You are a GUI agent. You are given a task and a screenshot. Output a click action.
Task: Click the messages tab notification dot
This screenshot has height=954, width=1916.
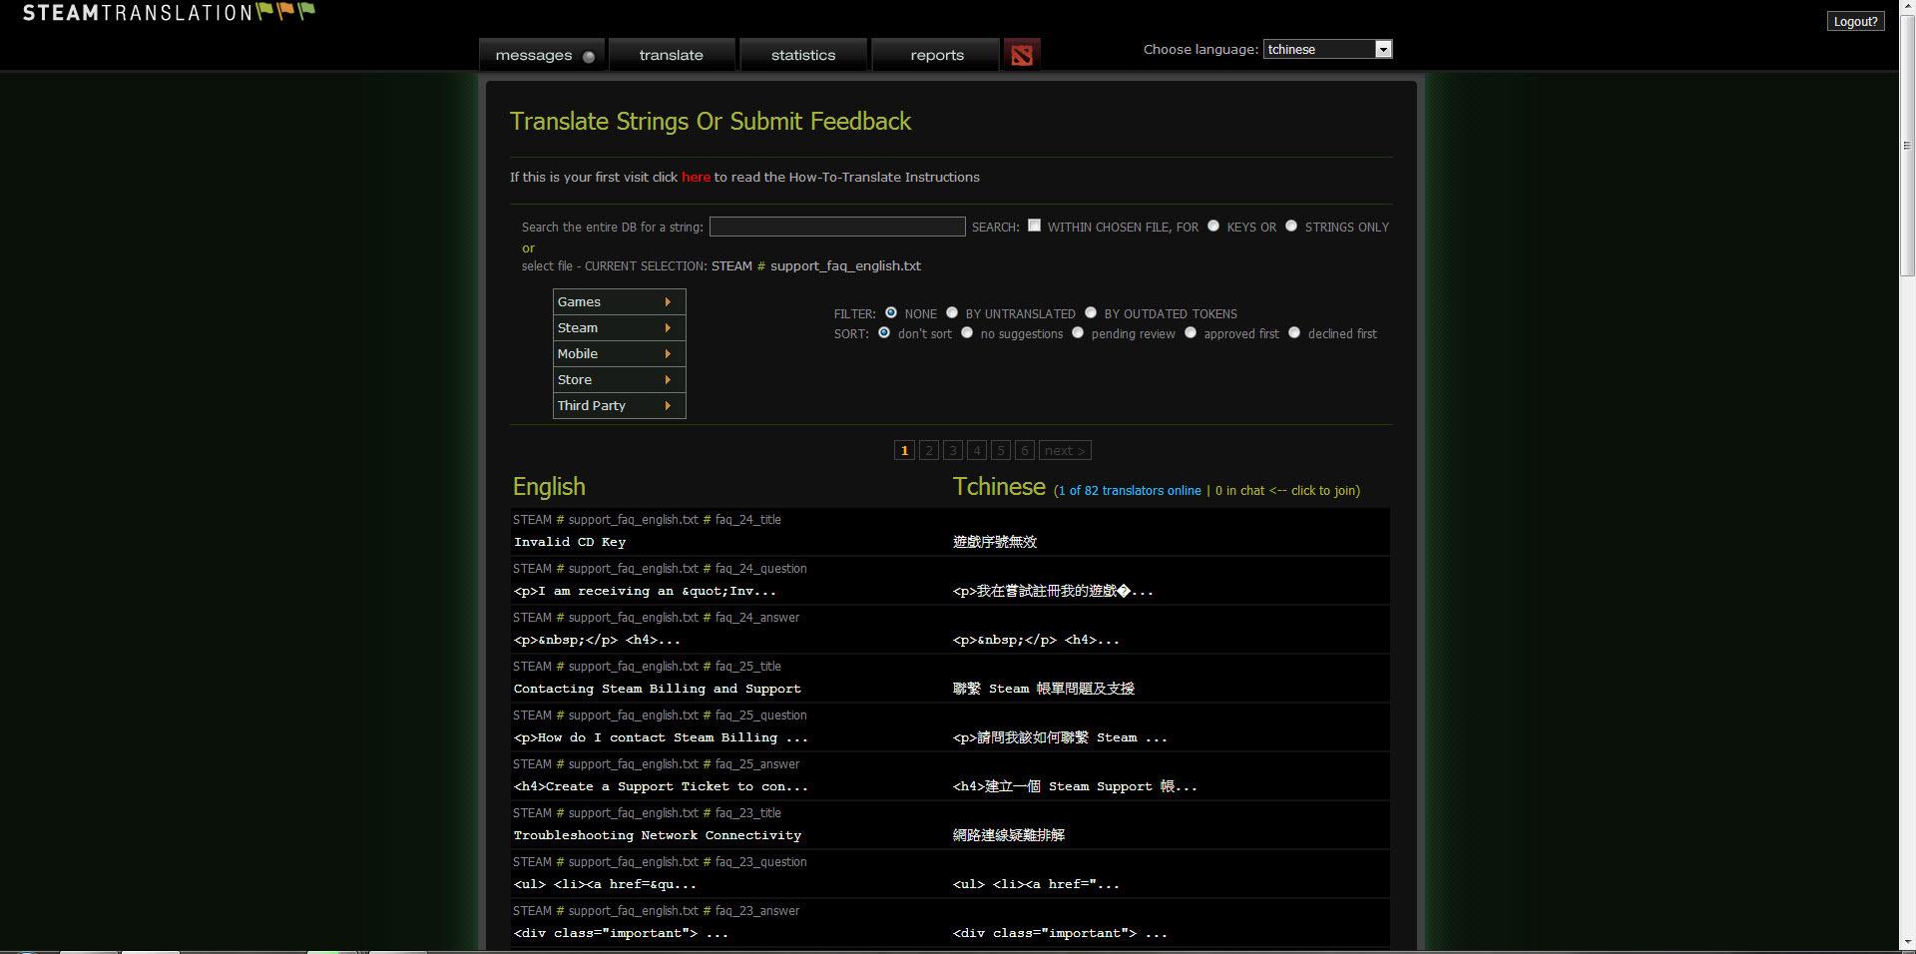589,57
